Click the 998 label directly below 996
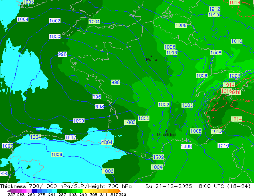This screenshot has width=254, height=196. pyautogui.click(x=100, y=106)
